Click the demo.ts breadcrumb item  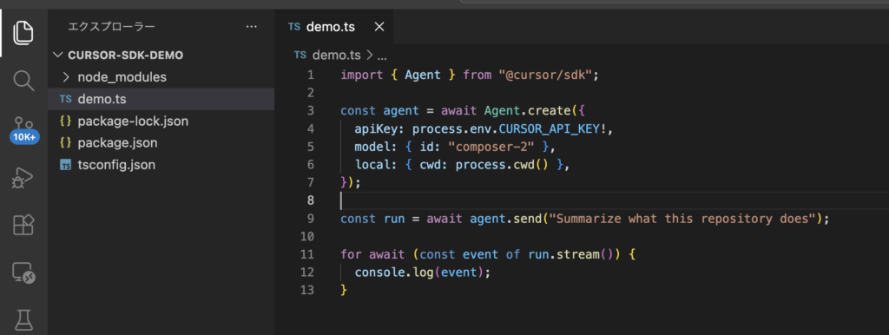click(336, 55)
